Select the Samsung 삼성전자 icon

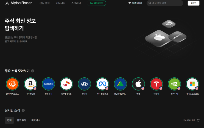coord(48,84)
